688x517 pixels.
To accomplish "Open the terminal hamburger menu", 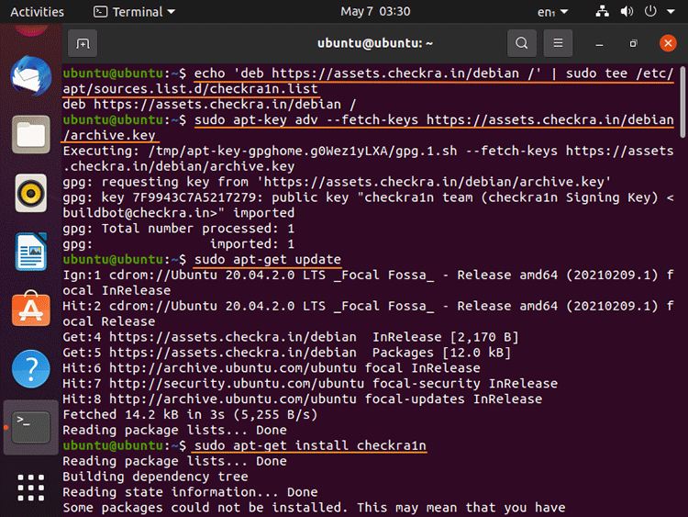I will pyautogui.click(x=558, y=43).
